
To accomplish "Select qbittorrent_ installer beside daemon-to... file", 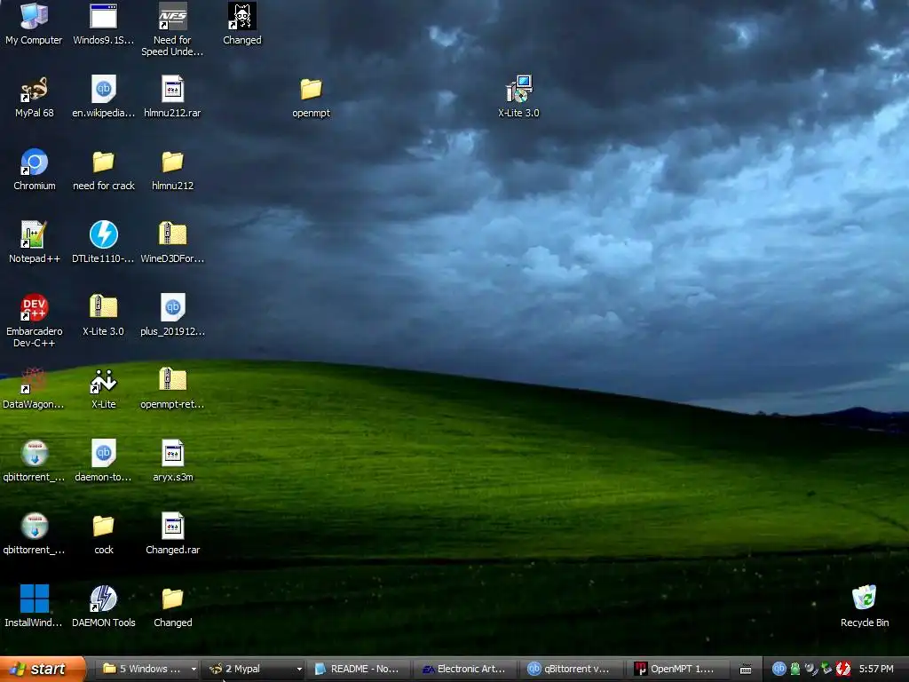I will click(34, 461).
